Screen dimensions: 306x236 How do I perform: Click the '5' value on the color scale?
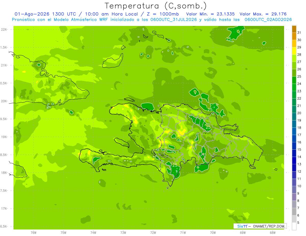tap(298, 223)
